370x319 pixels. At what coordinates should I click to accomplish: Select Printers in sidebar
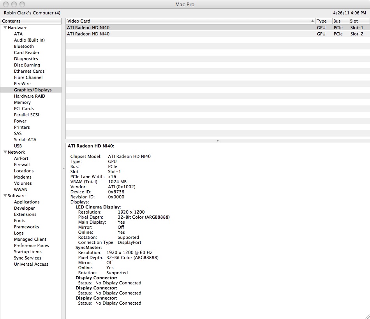pyautogui.click(x=22, y=127)
